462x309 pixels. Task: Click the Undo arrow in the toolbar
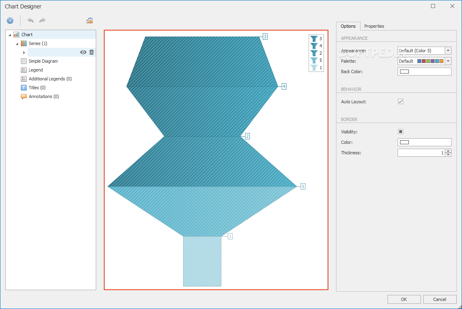[x=30, y=20]
